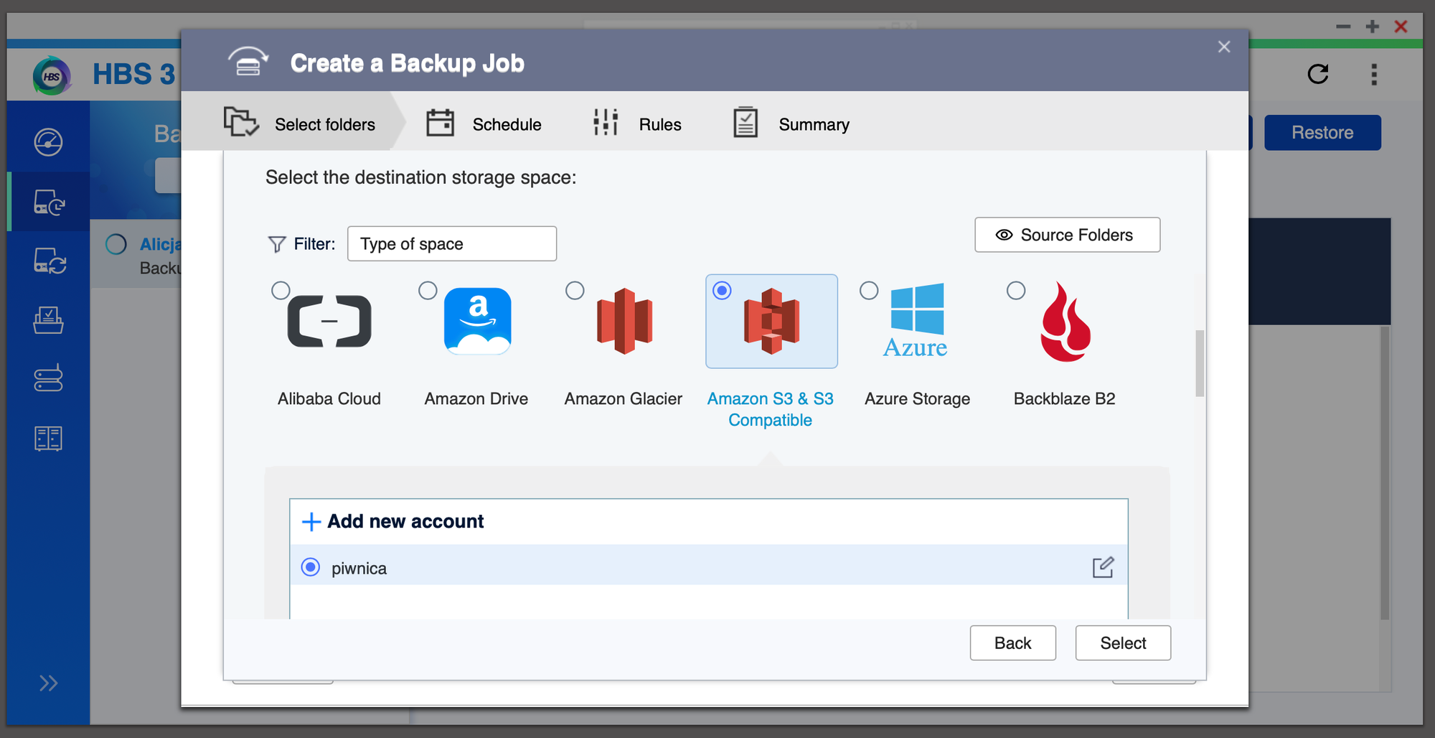This screenshot has width=1435, height=738.
Task: Open the Storage Spaces sidebar section
Action: pyautogui.click(x=48, y=438)
